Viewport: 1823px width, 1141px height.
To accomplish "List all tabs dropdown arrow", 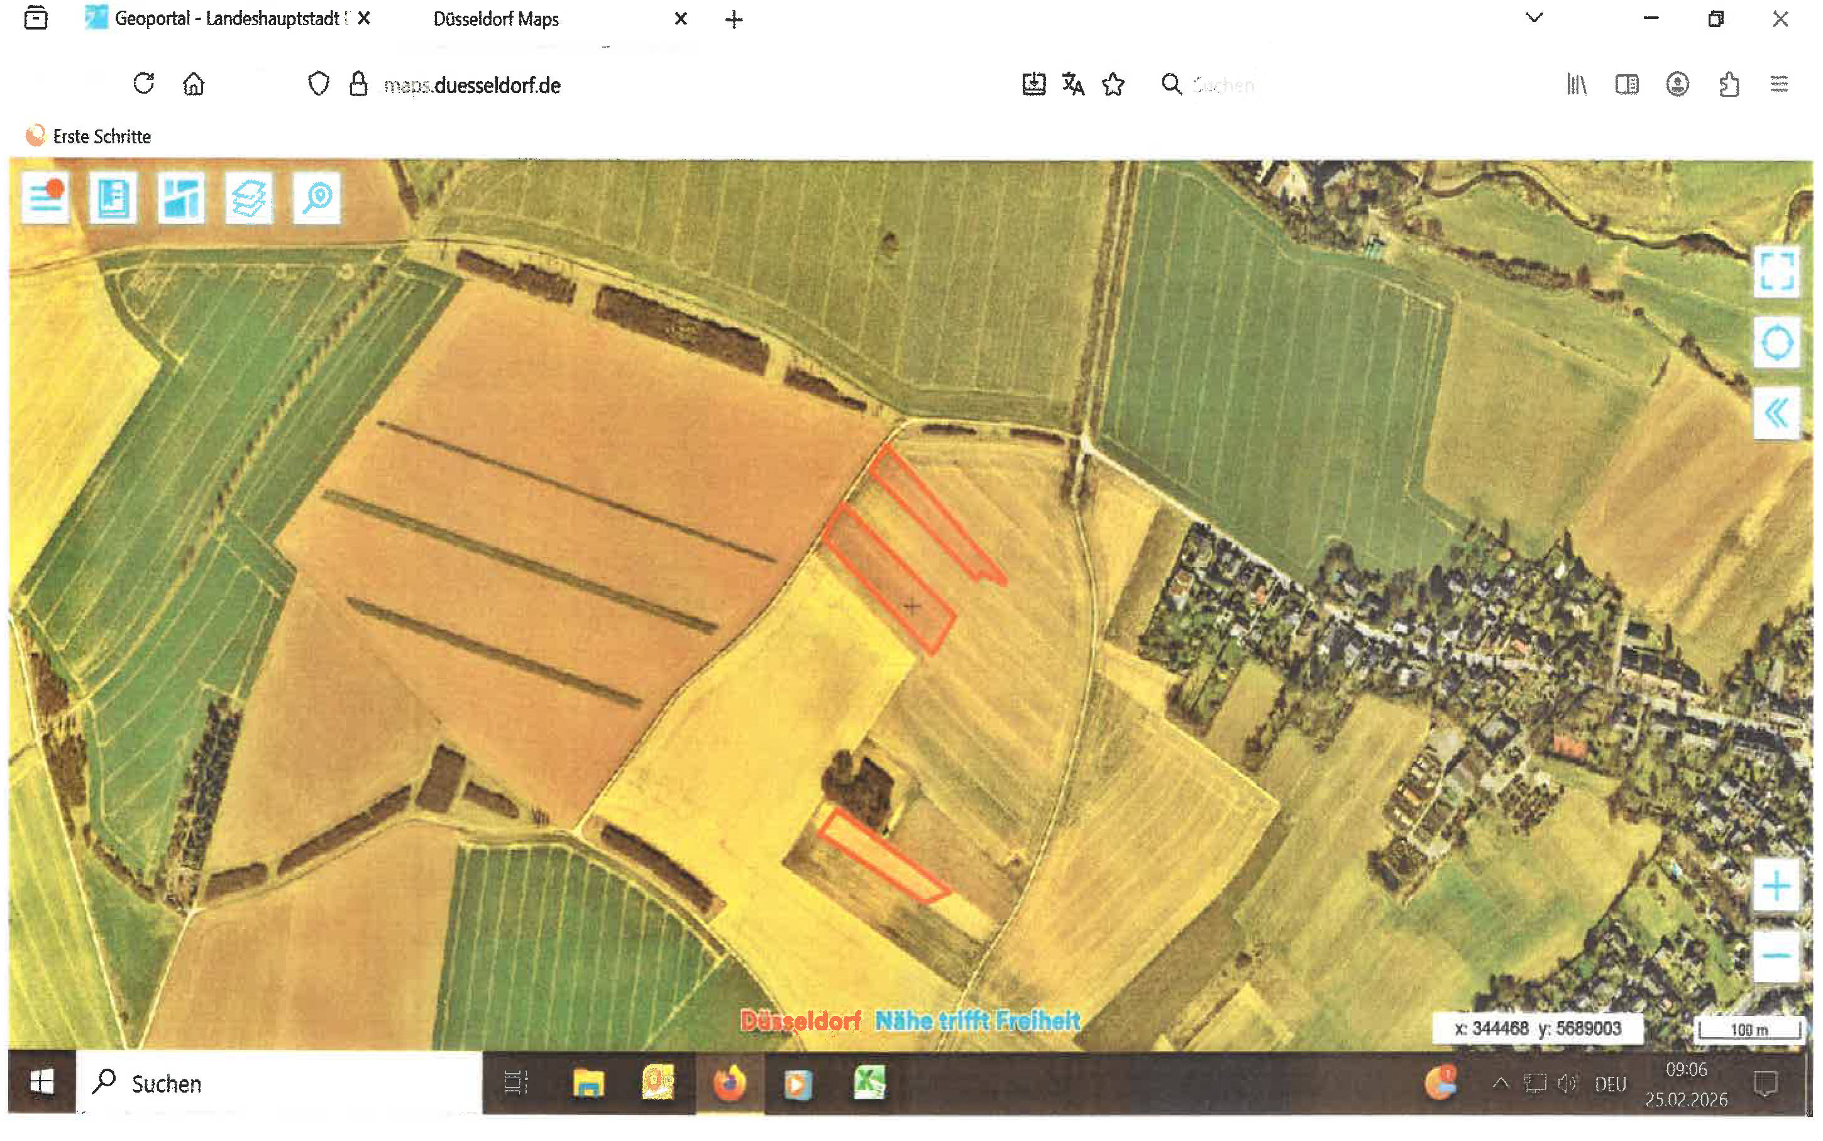I will [x=1534, y=18].
